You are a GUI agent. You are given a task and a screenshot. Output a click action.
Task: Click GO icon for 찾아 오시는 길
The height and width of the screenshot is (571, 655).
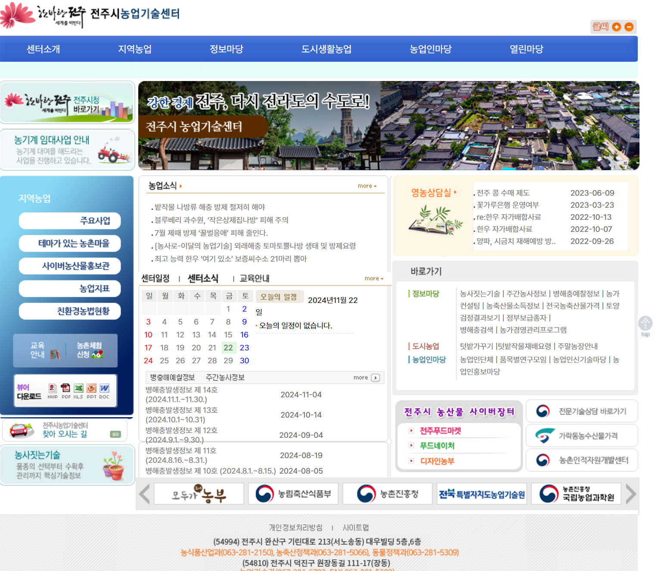click(115, 434)
